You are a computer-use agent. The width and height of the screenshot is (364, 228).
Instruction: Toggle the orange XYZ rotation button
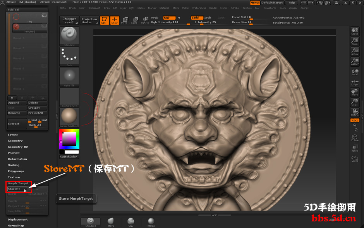point(355,120)
